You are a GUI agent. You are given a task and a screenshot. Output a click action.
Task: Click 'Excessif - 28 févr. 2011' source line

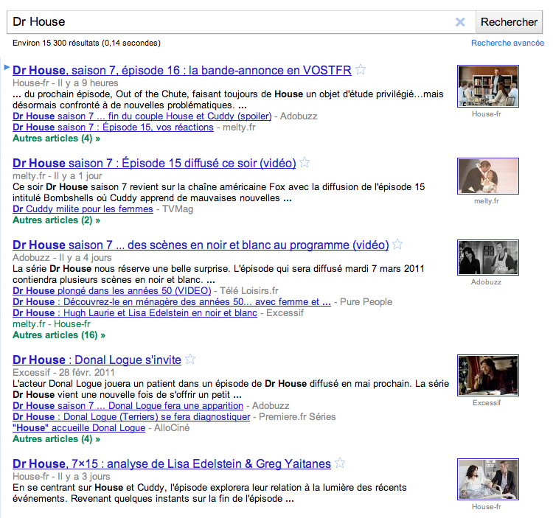63,372
